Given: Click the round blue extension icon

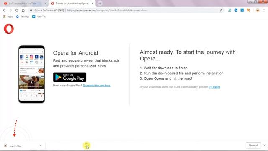Looking at the screenshot, I should (x=236, y=10).
